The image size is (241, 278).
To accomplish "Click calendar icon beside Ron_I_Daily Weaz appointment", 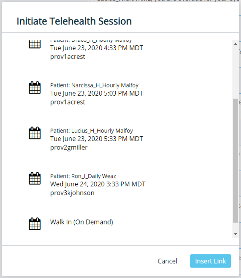I will (35, 178).
